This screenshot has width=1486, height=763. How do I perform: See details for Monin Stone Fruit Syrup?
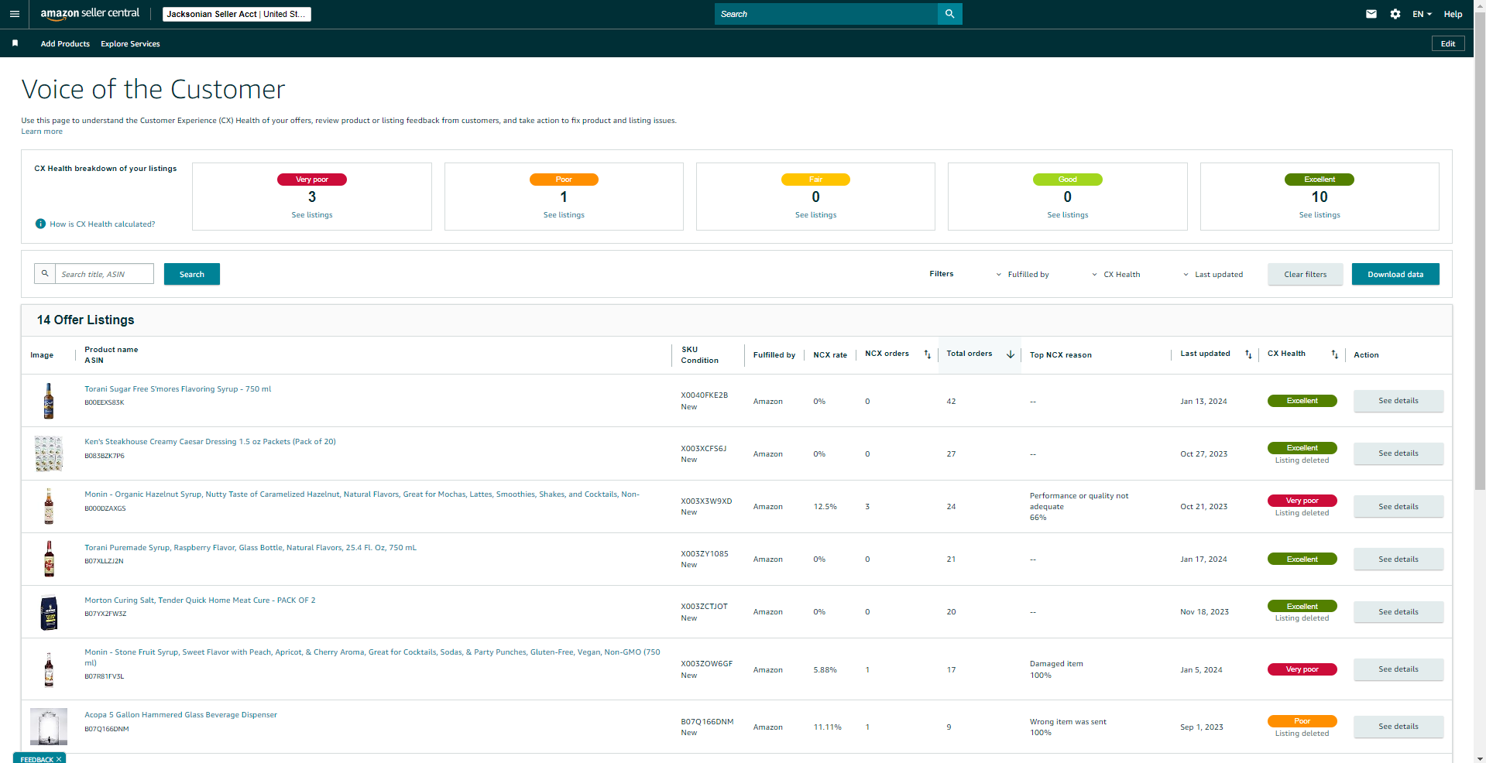tap(1398, 669)
